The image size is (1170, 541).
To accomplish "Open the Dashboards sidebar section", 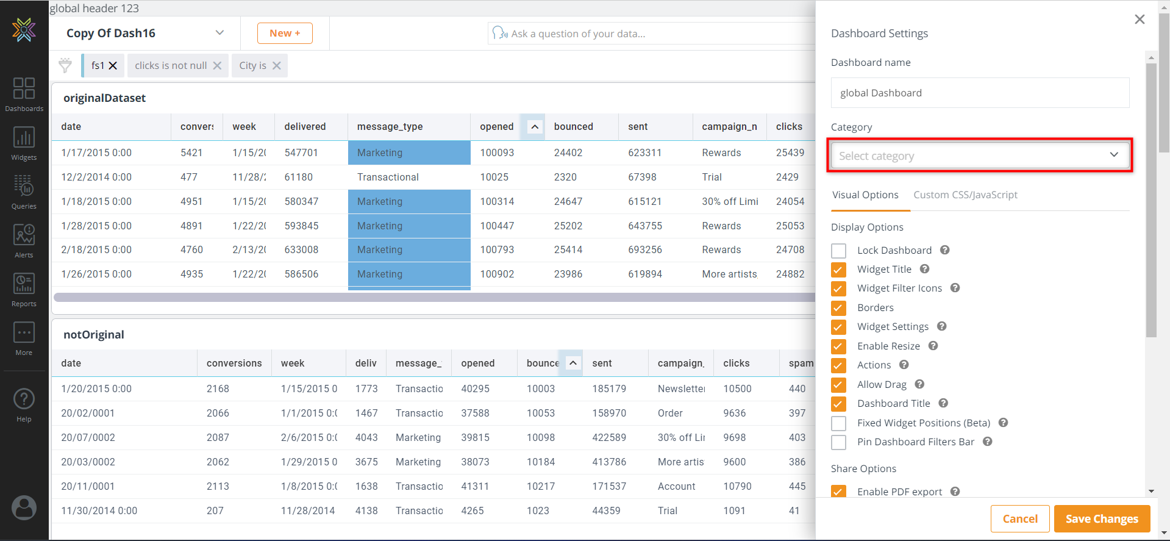I will [x=24, y=94].
